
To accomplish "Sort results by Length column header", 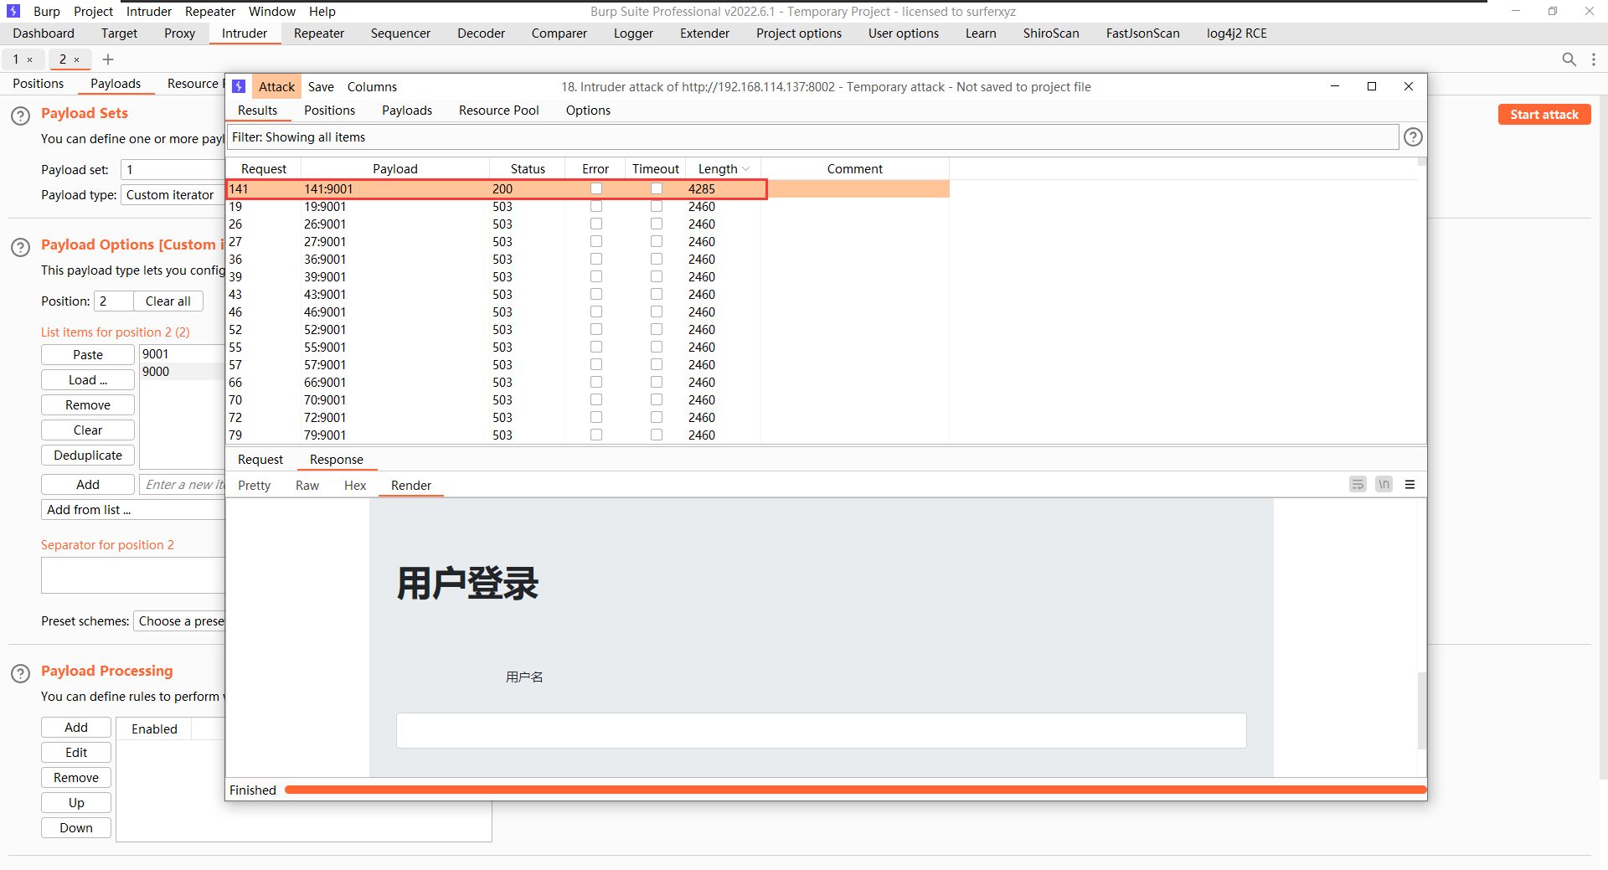I will [723, 169].
